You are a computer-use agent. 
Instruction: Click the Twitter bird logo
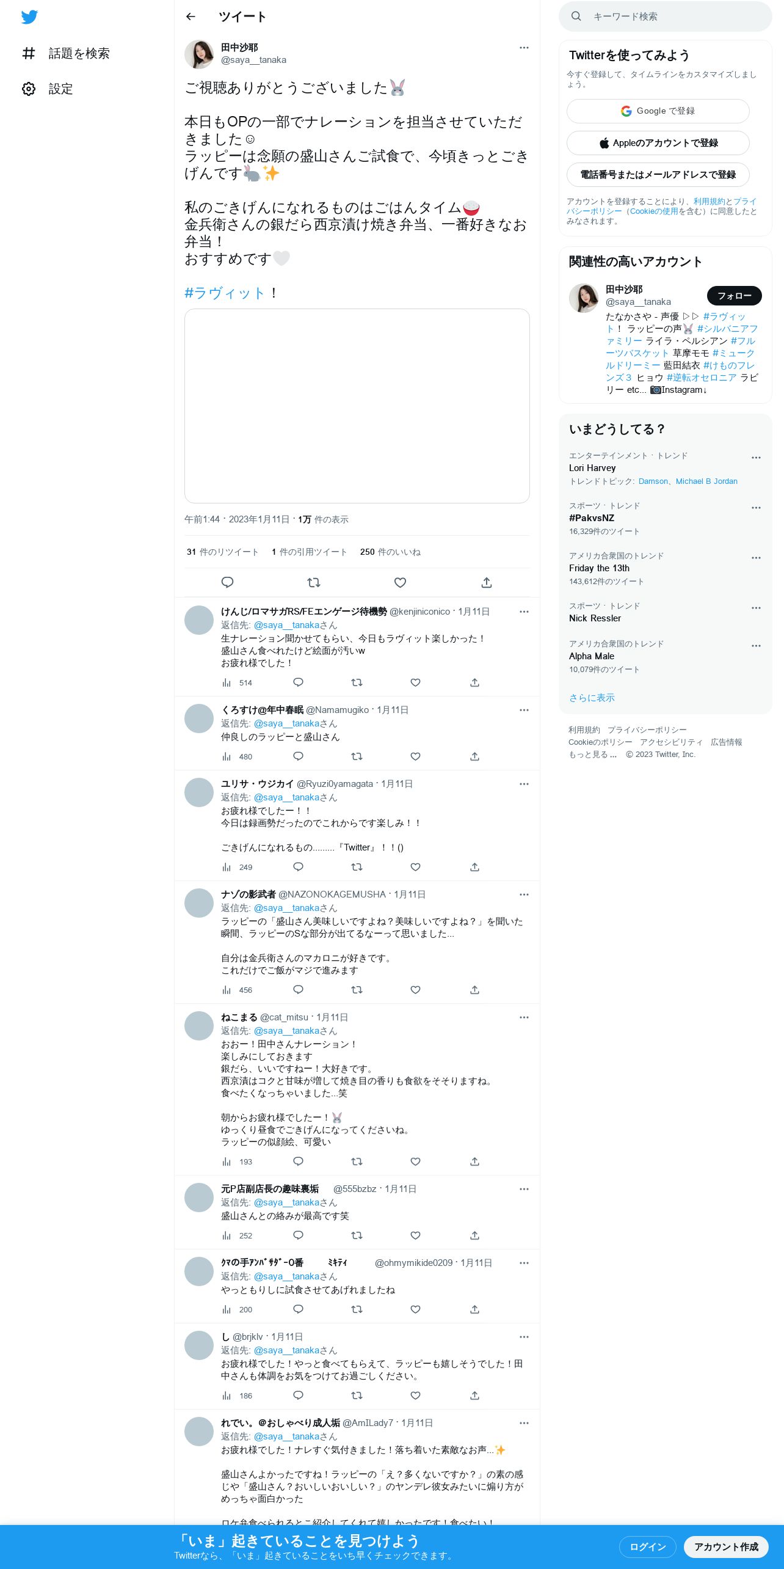(x=29, y=17)
